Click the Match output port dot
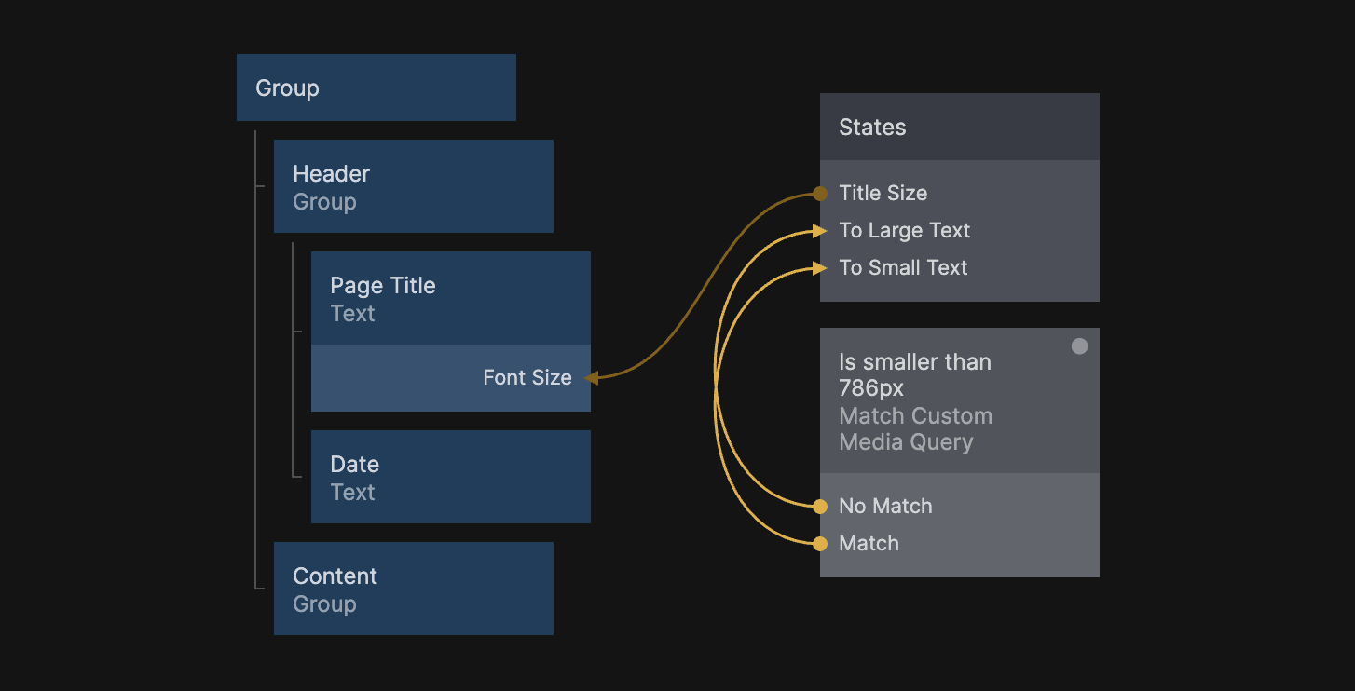1355x691 pixels. point(820,544)
